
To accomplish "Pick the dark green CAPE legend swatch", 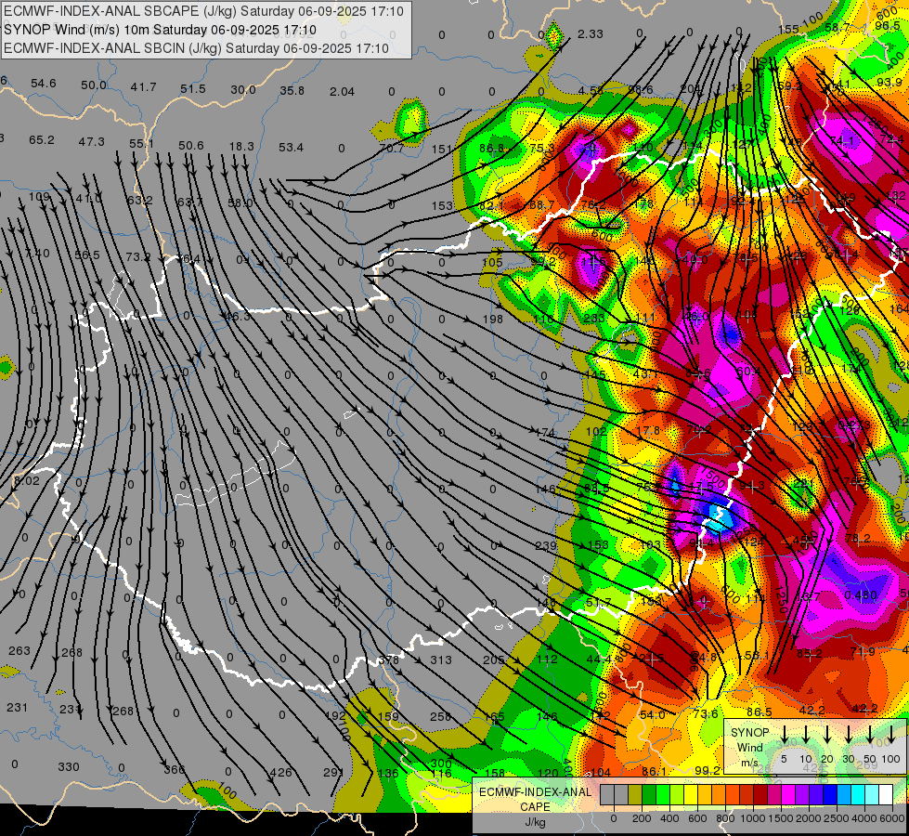I will [649, 795].
